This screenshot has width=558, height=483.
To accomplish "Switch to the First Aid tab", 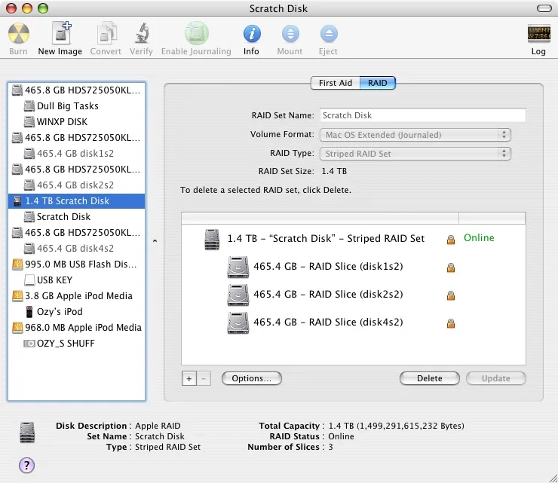I will 335,83.
